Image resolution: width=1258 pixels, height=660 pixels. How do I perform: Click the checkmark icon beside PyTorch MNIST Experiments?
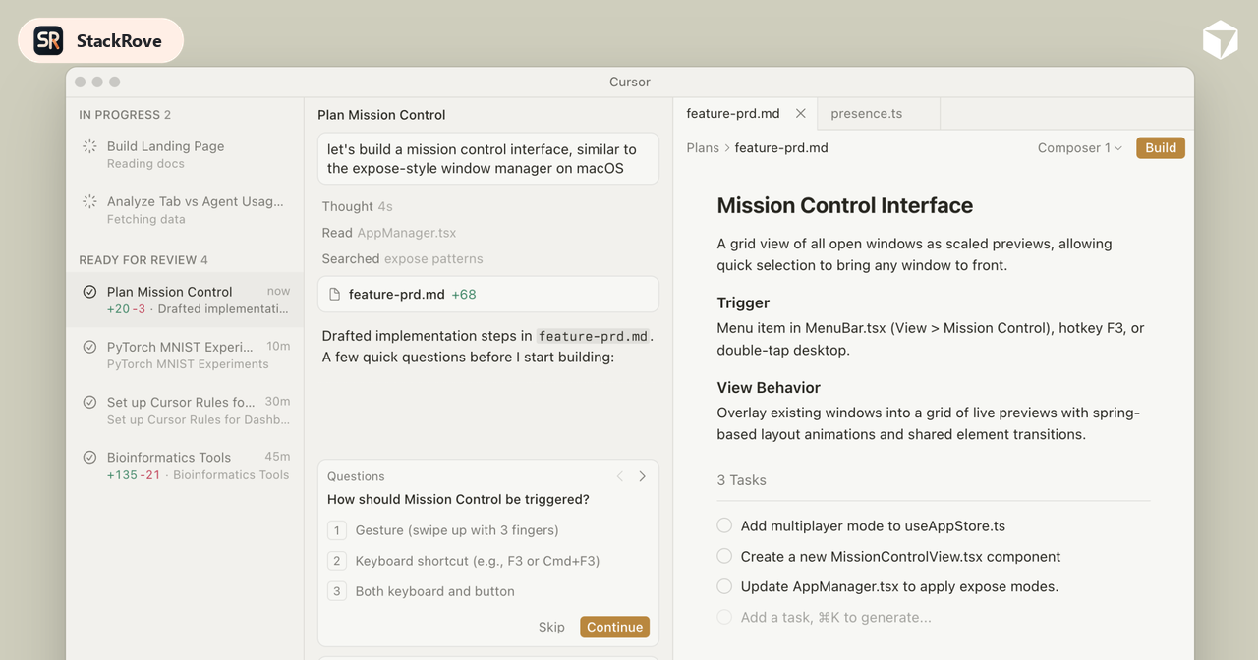(88, 347)
